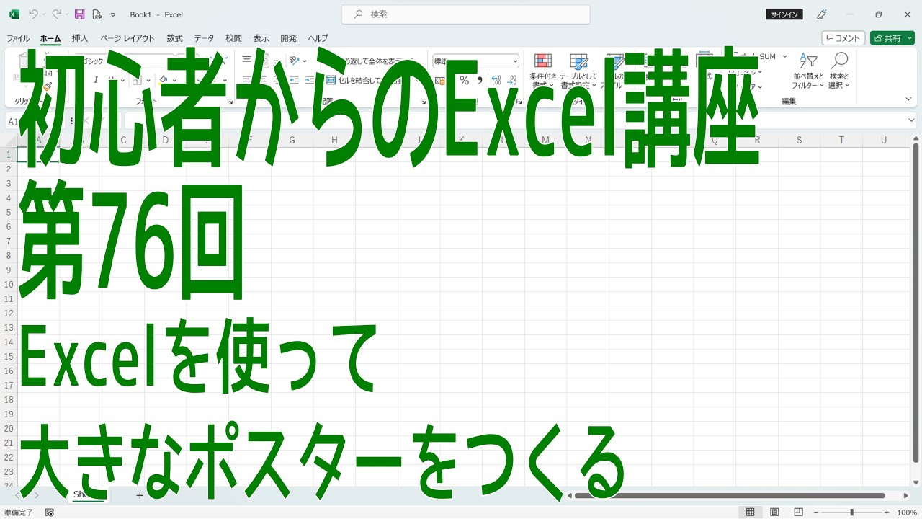The image size is (922, 519).
Task: Click the コメント button
Action: point(843,38)
